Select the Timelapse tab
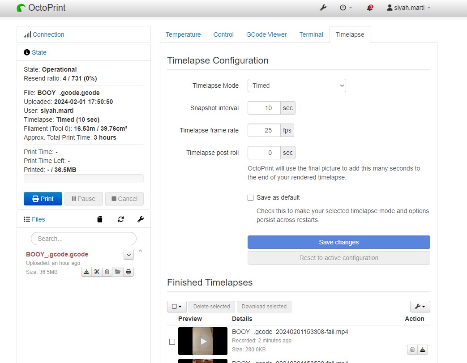The image size is (467, 363). tap(350, 34)
